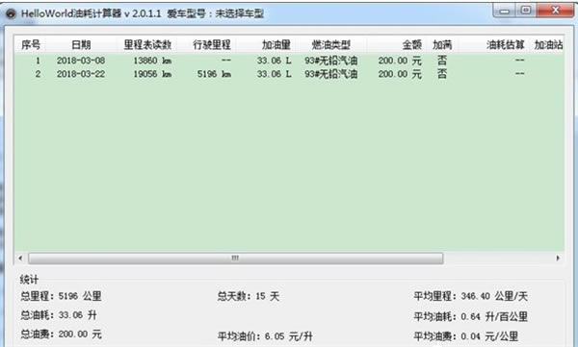Screen dimensions: 578x347
Task: Click the 19056 km odometer cell
Action: 152,74
